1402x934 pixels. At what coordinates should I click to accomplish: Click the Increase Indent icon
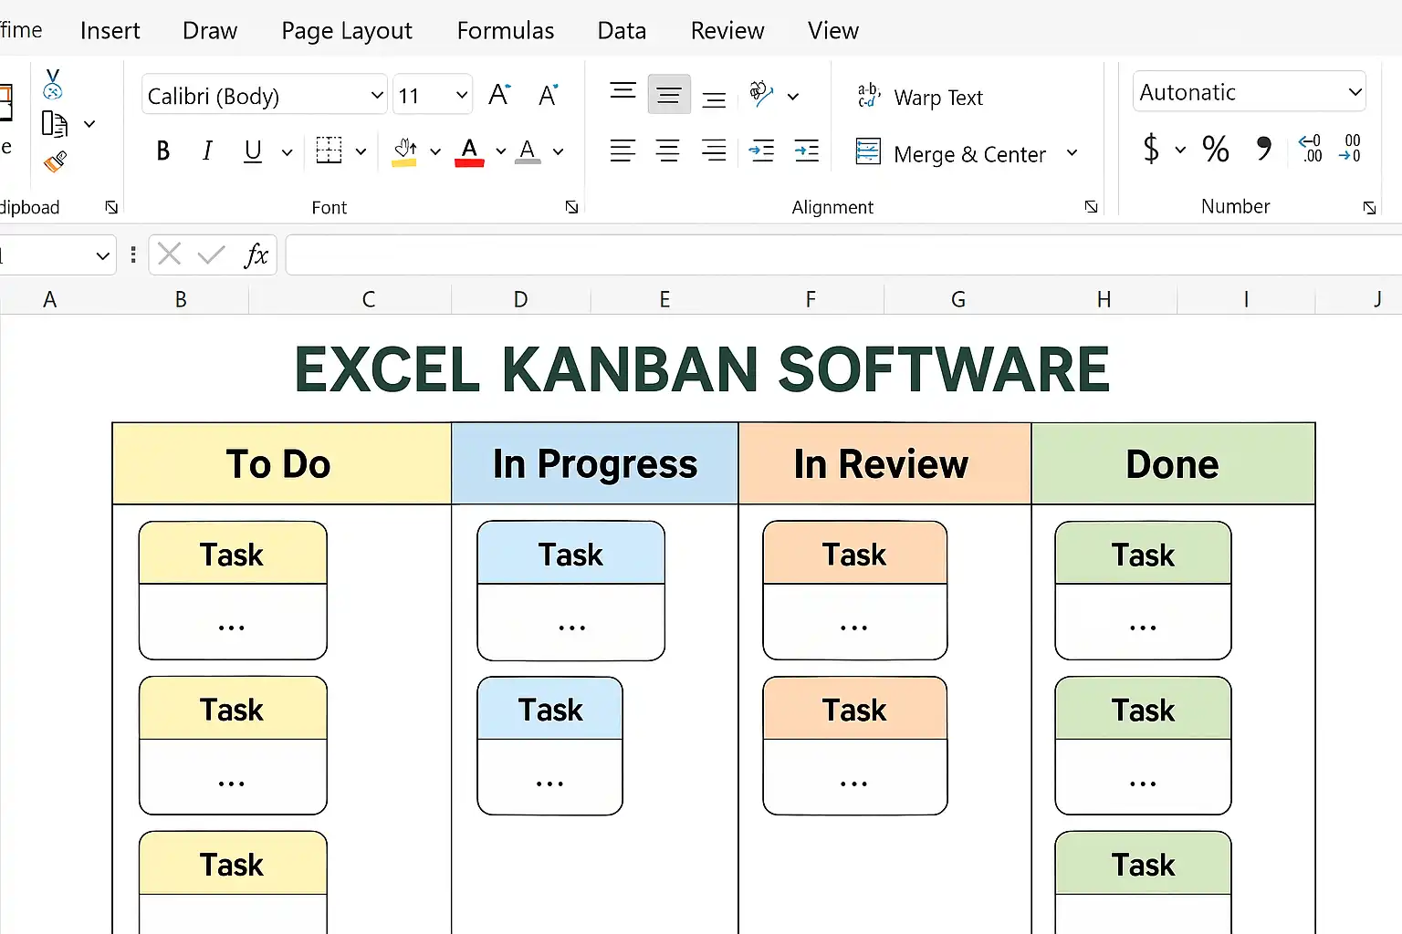pos(807,150)
